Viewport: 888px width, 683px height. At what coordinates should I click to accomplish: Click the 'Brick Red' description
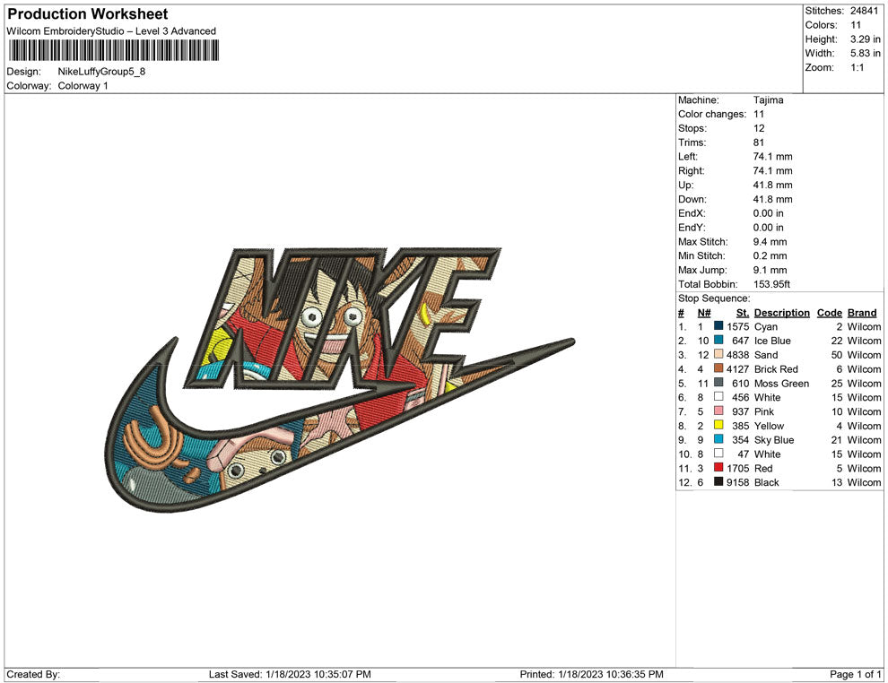pyautogui.click(x=776, y=369)
